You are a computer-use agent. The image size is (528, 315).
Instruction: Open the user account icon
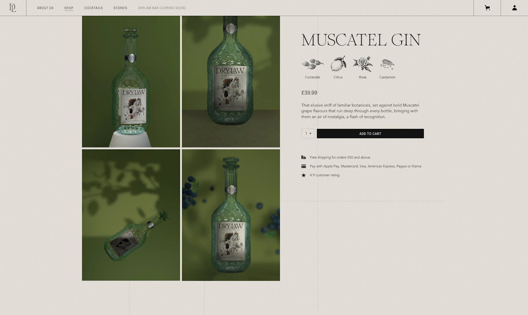514,8
